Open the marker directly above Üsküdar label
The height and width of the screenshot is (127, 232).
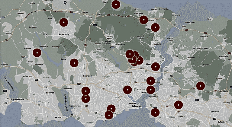click(x=150, y=89)
